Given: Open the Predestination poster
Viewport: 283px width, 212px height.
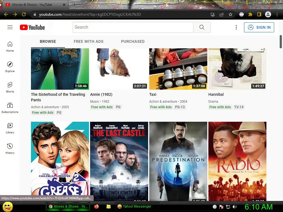Looking at the screenshot, I should pyautogui.click(x=178, y=161).
